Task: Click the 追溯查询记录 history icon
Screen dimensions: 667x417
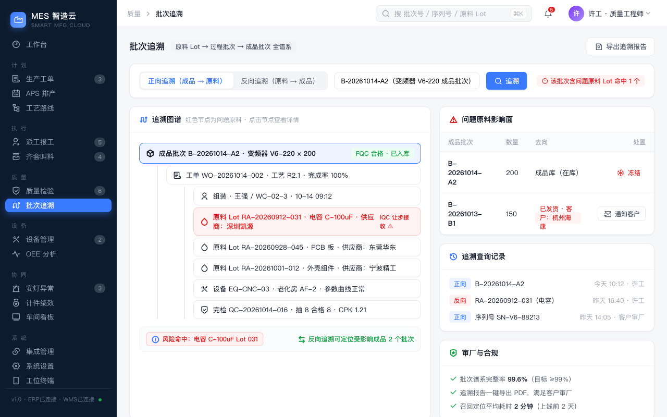Action: [x=453, y=256]
